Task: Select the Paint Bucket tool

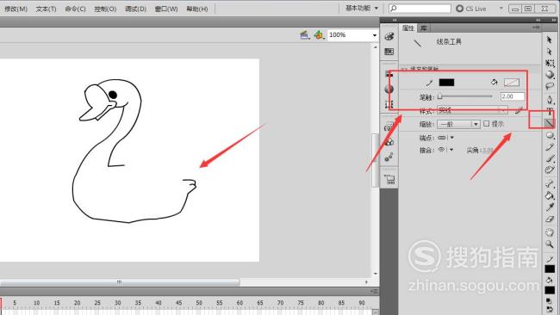Action: point(550,195)
